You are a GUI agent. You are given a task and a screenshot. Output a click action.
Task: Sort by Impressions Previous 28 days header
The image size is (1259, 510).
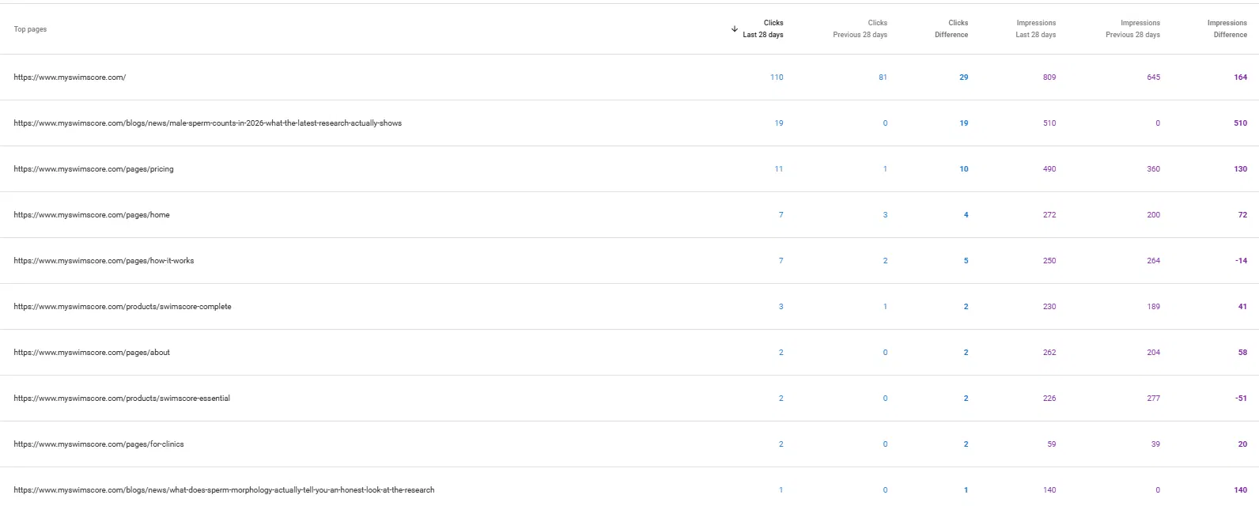[1132, 28]
